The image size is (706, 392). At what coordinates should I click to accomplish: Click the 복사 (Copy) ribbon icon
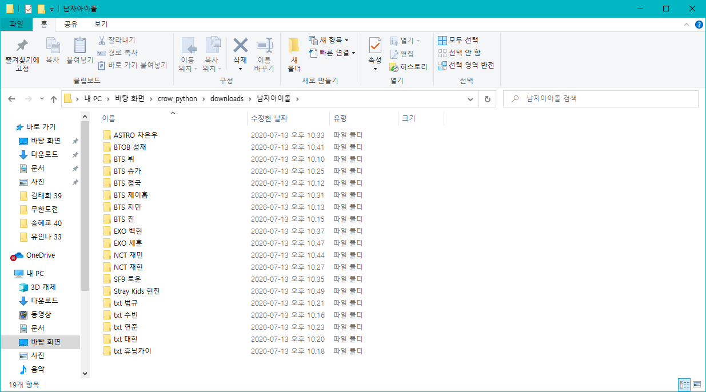pos(53,50)
